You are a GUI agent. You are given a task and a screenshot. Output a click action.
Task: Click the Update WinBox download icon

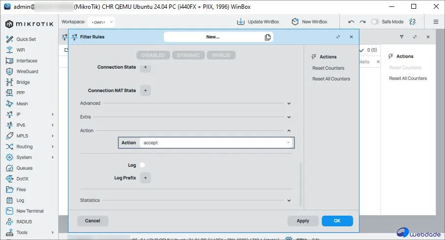241,22
